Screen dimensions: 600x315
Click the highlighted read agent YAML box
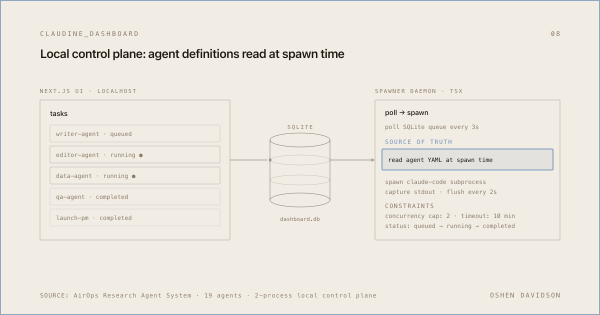click(467, 159)
